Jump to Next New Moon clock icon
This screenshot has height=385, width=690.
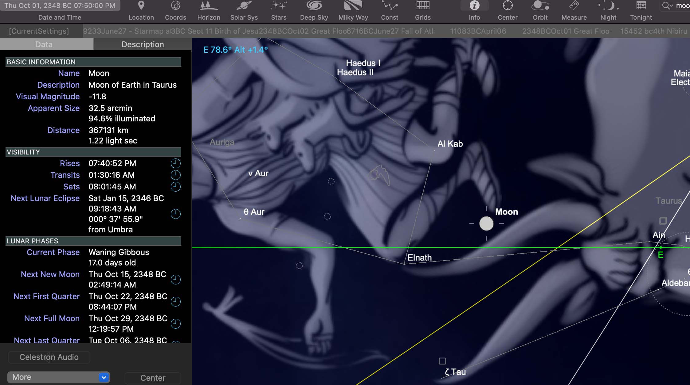click(175, 280)
